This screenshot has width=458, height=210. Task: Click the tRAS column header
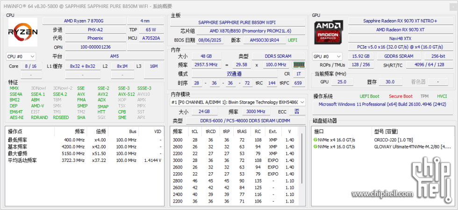242,132
